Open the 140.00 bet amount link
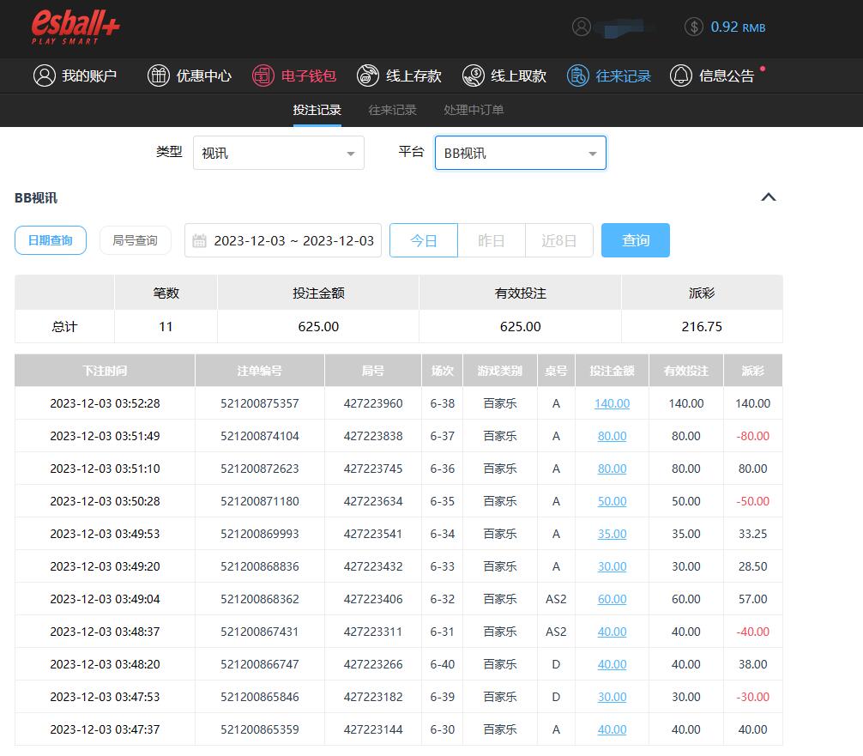Screen dimensions: 863x756 point(612,403)
